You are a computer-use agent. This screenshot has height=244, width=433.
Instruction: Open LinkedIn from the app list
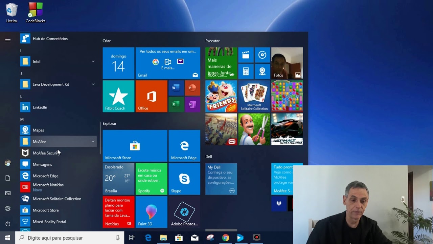coord(58,107)
